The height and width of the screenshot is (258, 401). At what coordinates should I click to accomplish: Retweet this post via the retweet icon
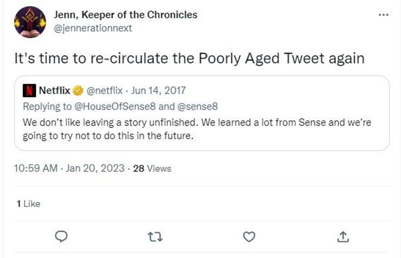click(x=154, y=236)
